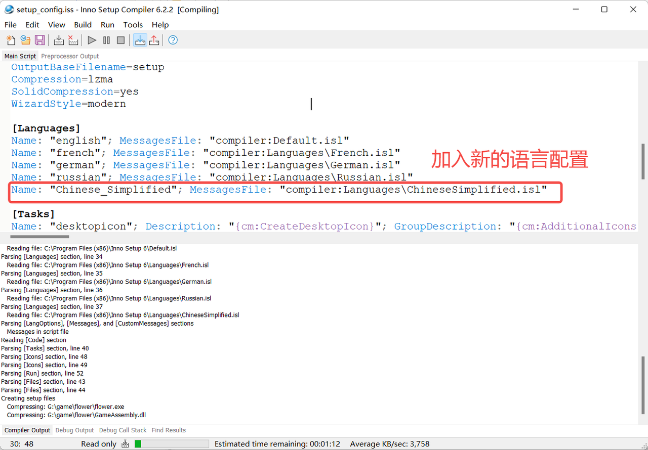Viewport: 648px width, 450px height.
Task: Click the compile progress bar
Action: tap(172, 444)
